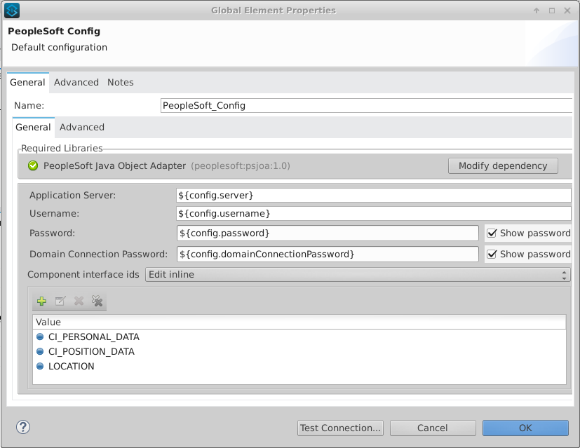Click the Mule exchange icon in the title bar
Screen dimensions: 580x448
point(13,10)
